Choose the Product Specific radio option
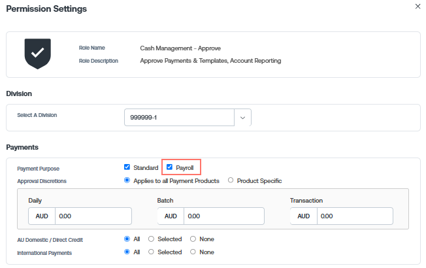The width and height of the screenshot is (426, 268). (x=231, y=180)
